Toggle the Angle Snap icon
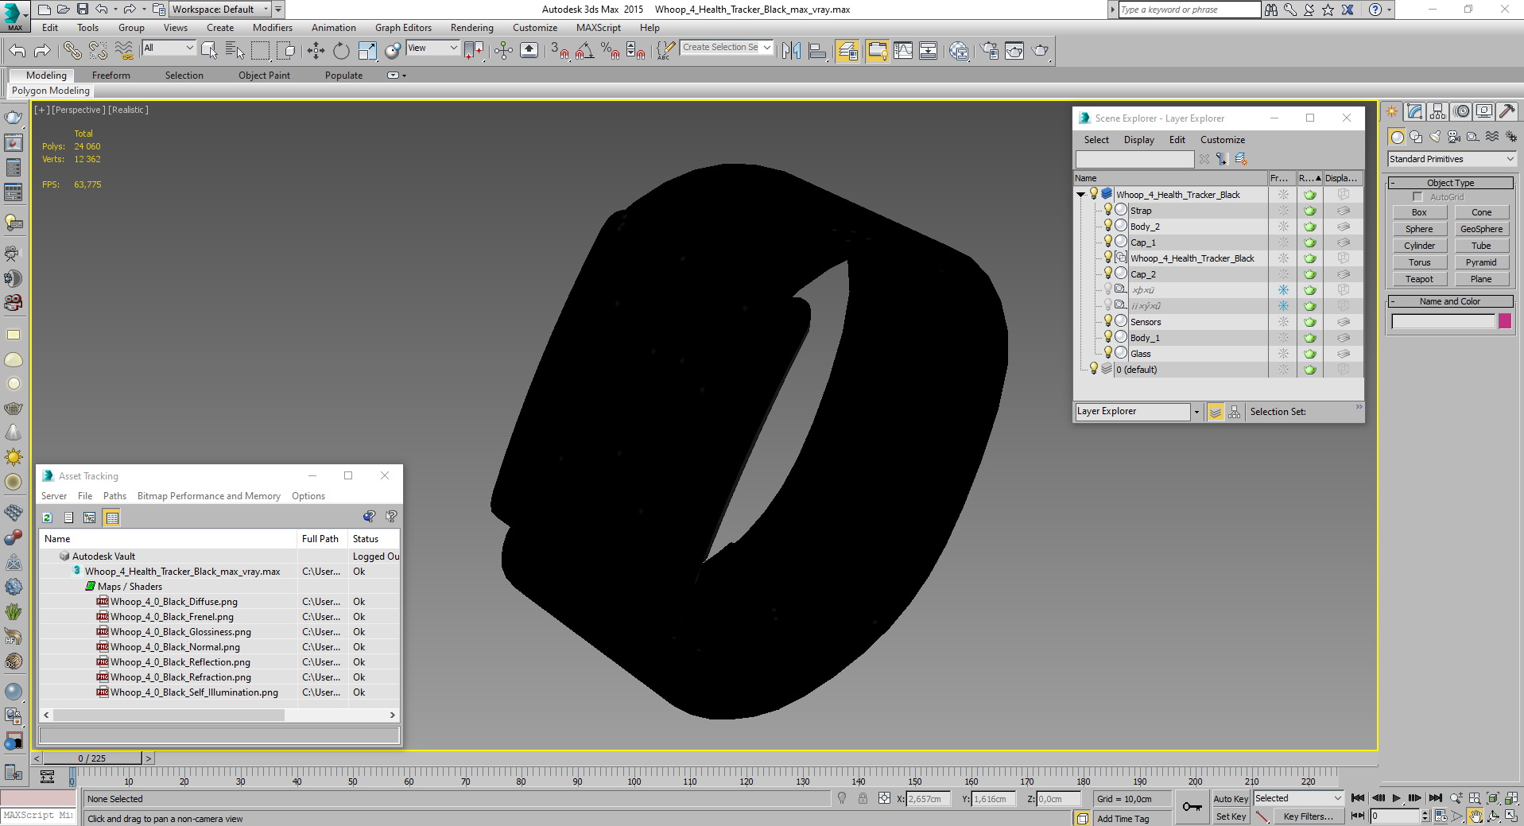1524x826 pixels. pyautogui.click(x=584, y=51)
